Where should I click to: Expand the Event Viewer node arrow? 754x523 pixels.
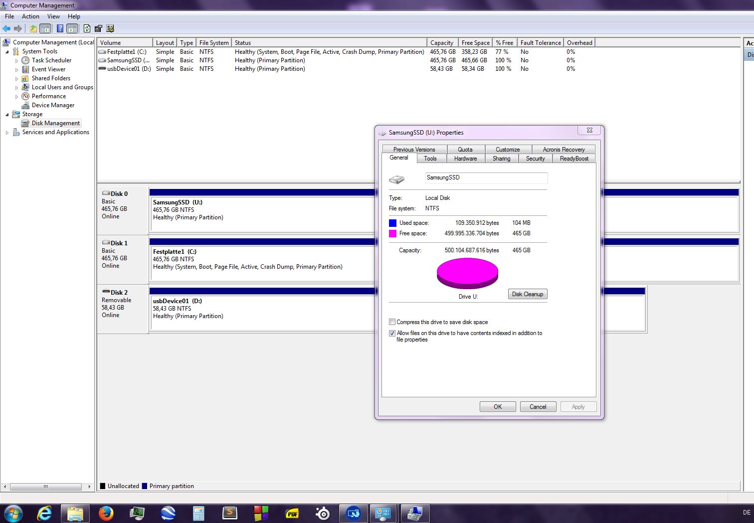pyautogui.click(x=16, y=70)
